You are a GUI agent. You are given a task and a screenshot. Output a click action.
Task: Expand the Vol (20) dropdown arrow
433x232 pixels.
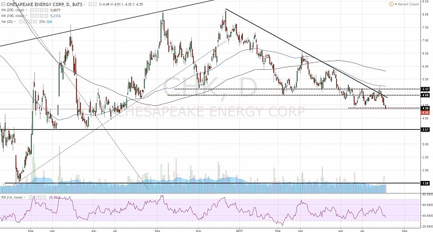[15, 22]
